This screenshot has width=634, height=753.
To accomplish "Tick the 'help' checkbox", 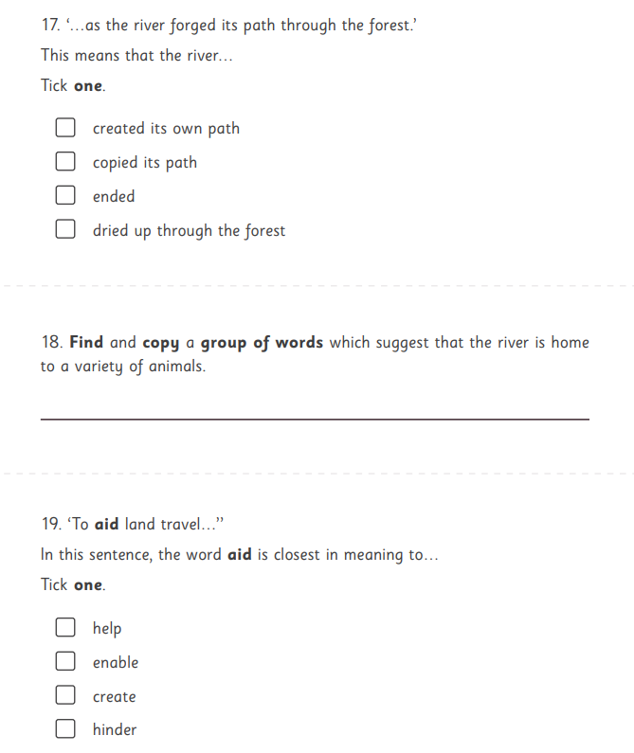I will [65, 627].
